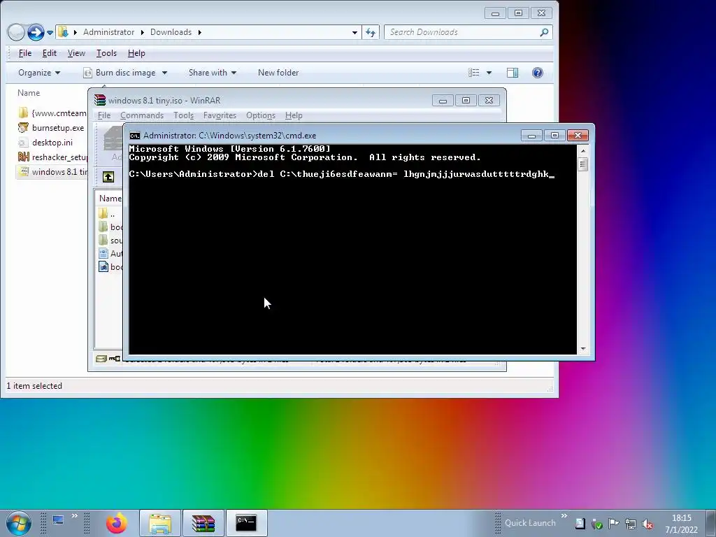Open WinRAR Commands menu
The height and width of the screenshot is (537, 716).
point(141,115)
